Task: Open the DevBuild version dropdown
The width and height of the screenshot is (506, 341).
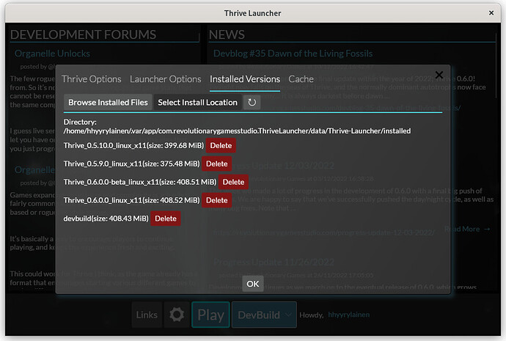Action: click(x=264, y=315)
